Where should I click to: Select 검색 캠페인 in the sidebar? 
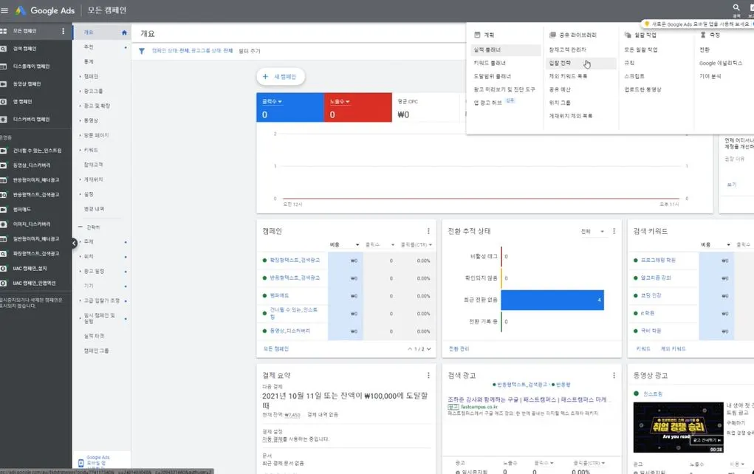pyautogui.click(x=24, y=49)
